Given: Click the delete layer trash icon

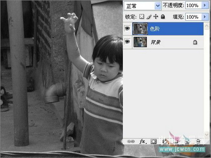Looking at the screenshot, I should coord(198,142).
